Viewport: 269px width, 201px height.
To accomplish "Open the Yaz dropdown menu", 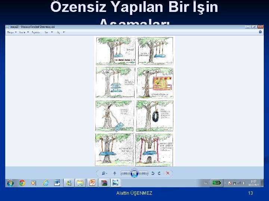I will point(49,32).
